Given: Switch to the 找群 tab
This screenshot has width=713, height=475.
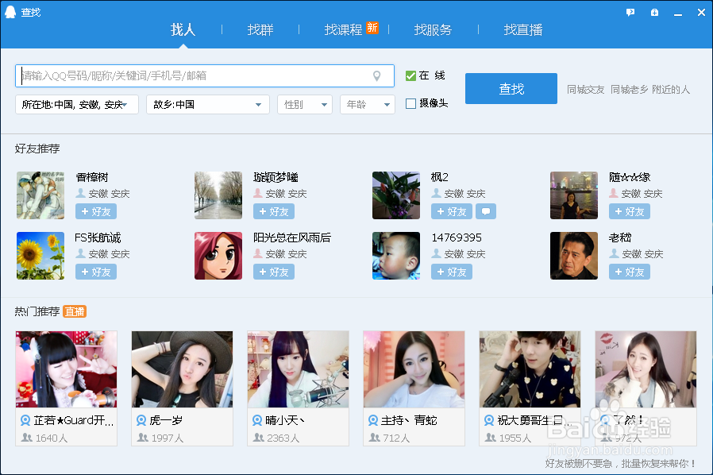Looking at the screenshot, I should (260, 30).
